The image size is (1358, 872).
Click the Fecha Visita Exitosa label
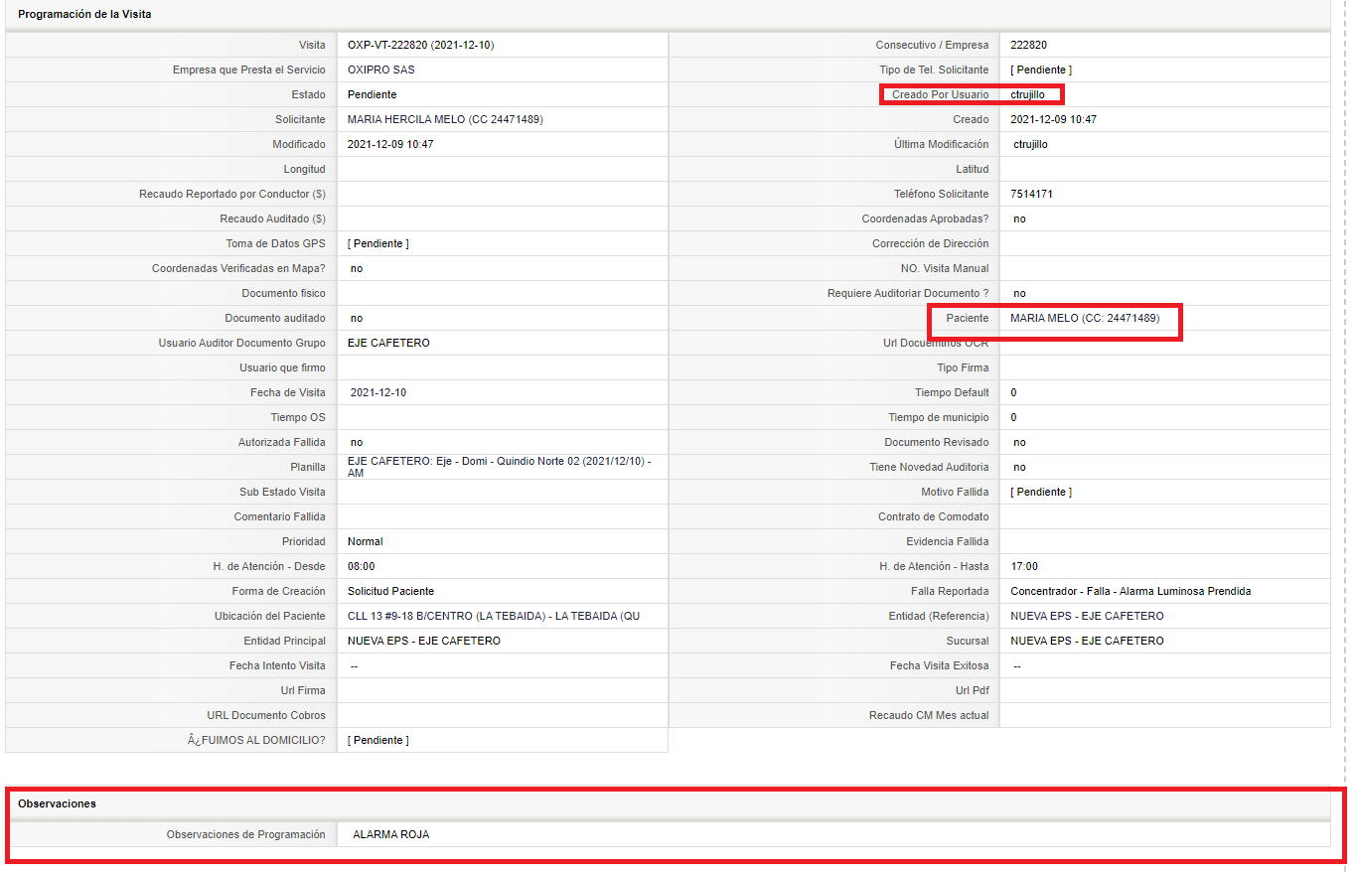click(x=940, y=665)
